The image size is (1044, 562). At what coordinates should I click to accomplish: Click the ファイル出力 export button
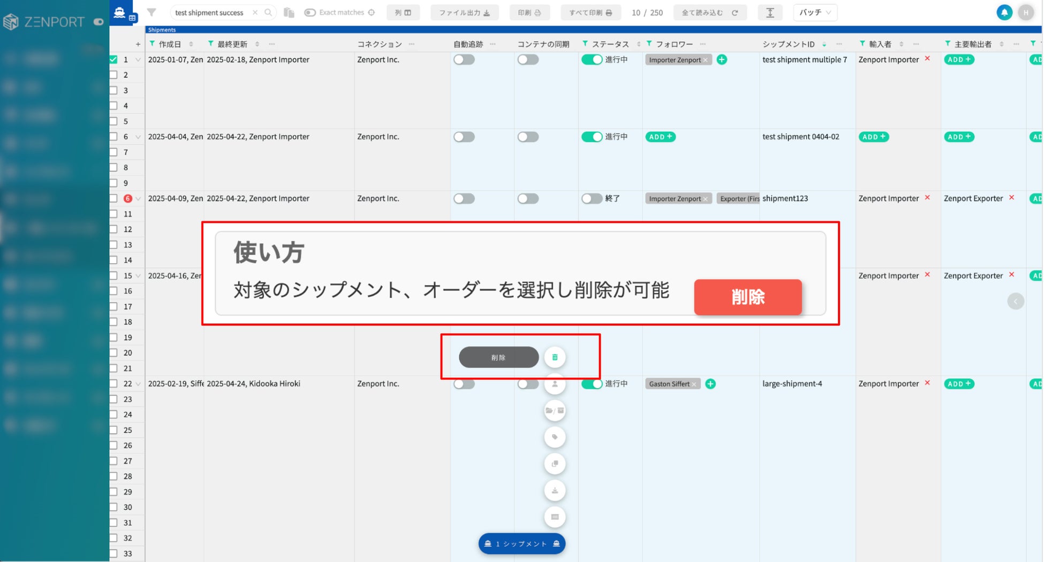465,12
